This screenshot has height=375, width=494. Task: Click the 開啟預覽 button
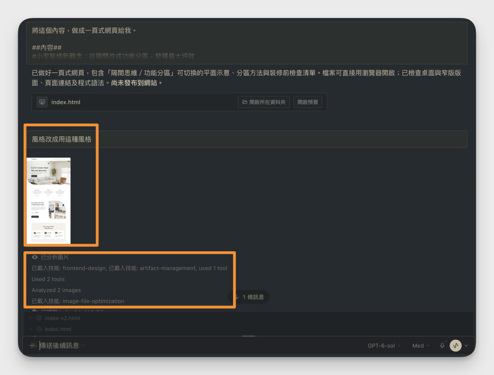tap(308, 102)
